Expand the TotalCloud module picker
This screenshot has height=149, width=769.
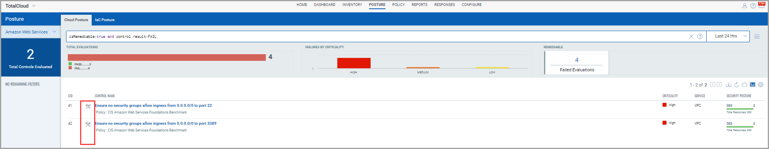coord(34,6)
